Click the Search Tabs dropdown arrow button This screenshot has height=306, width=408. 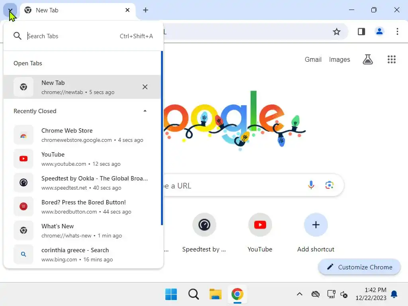click(x=10, y=10)
